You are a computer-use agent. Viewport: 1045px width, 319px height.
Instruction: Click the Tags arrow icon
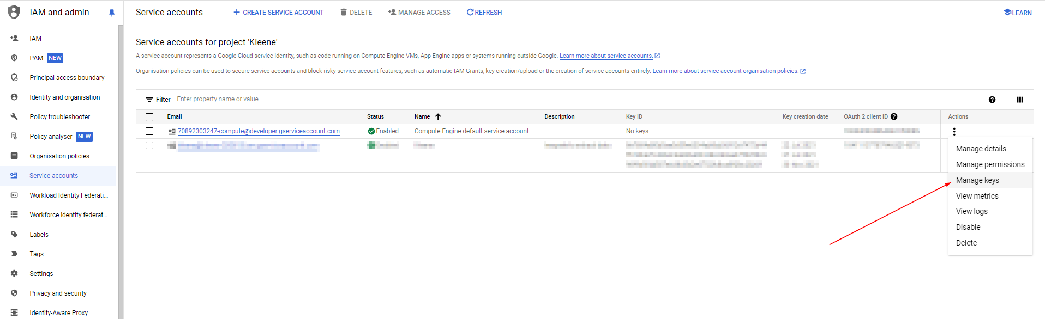click(x=14, y=254)
